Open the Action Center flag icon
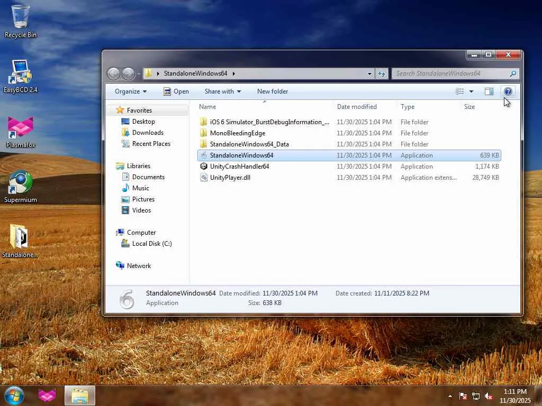 [463, 396]
